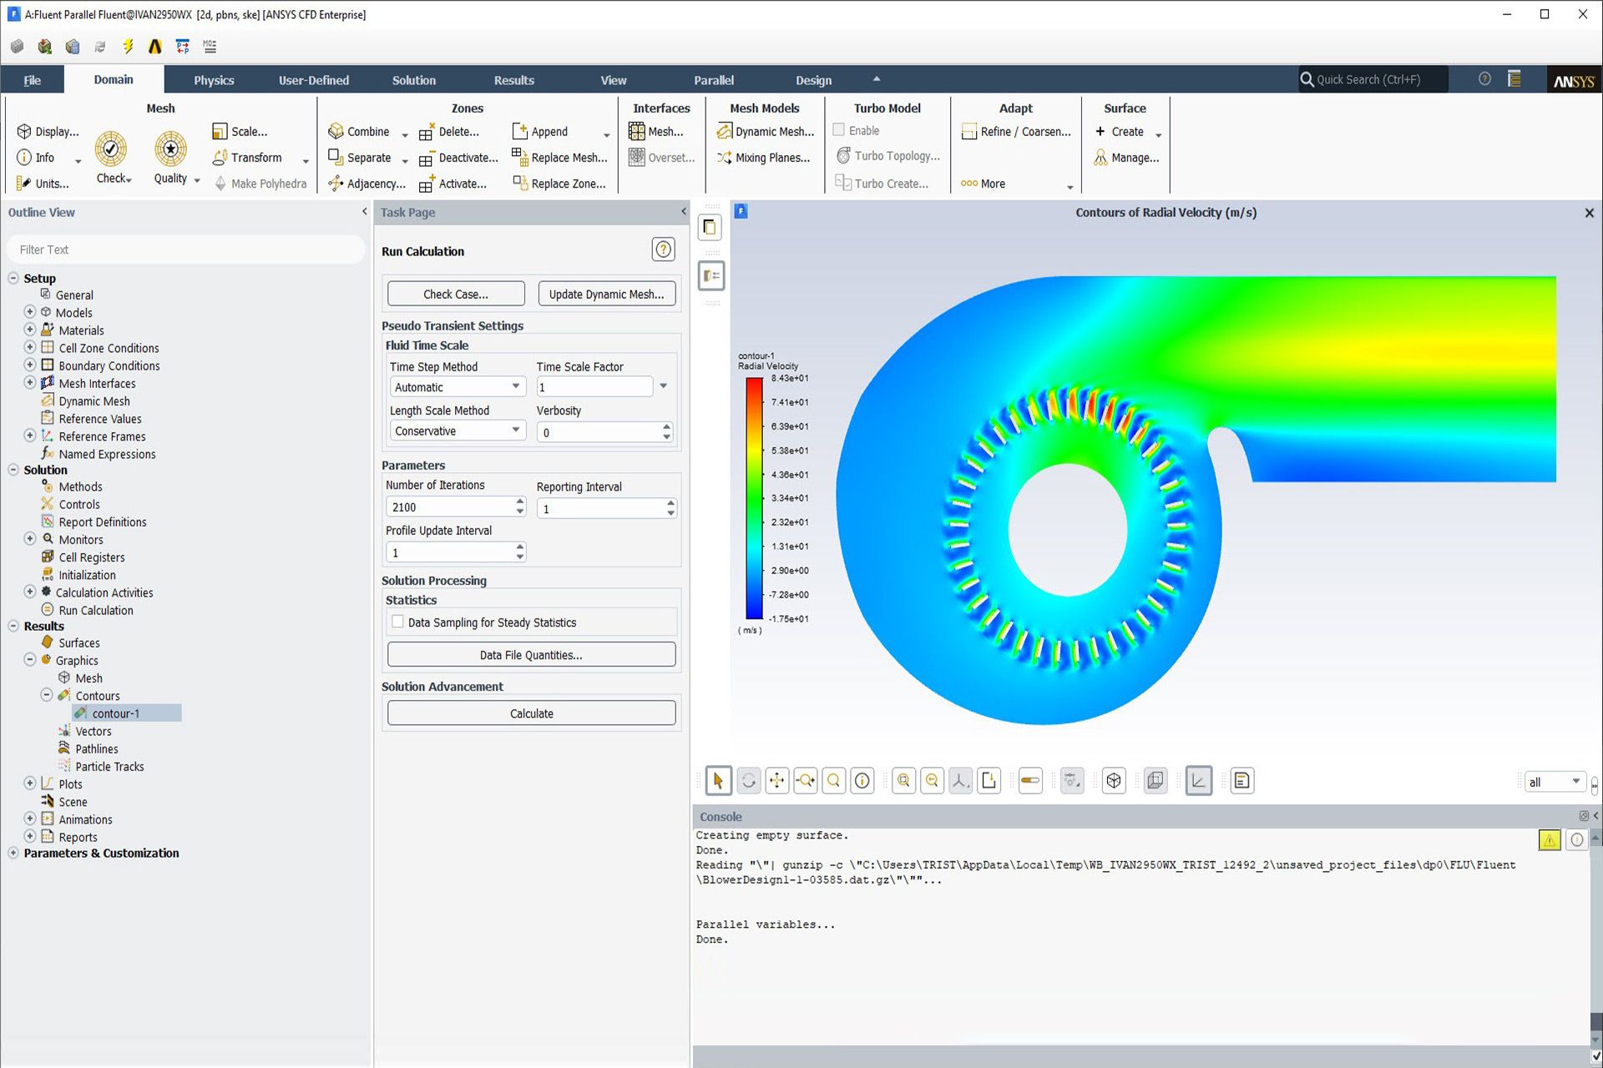Switch to the Solution ribbon tab
This screenshot has width=1603, height=1068.
tap(414, 80)
